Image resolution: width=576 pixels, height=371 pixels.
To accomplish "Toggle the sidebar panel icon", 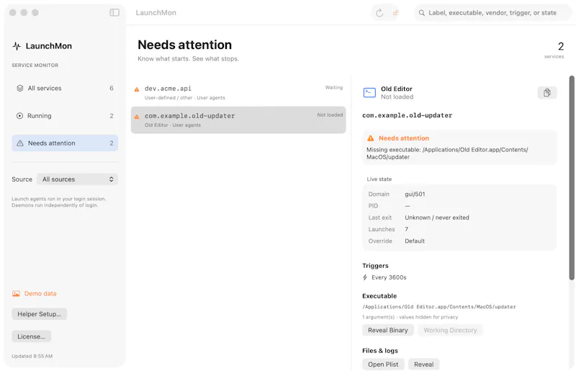I will pos(114,12).
